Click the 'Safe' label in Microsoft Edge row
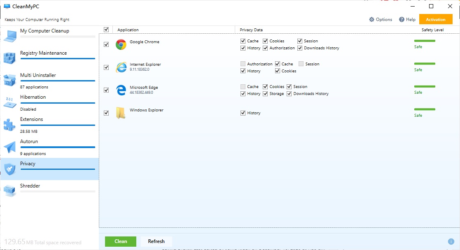Viewport: 460px width, 250px height. pos(418,93)
